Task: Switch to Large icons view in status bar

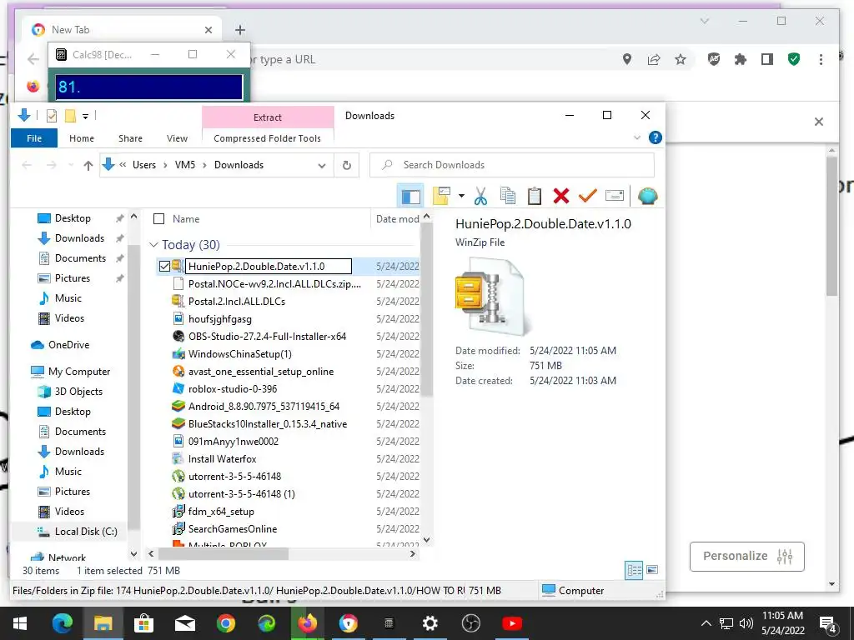Action: click(652, 570)
